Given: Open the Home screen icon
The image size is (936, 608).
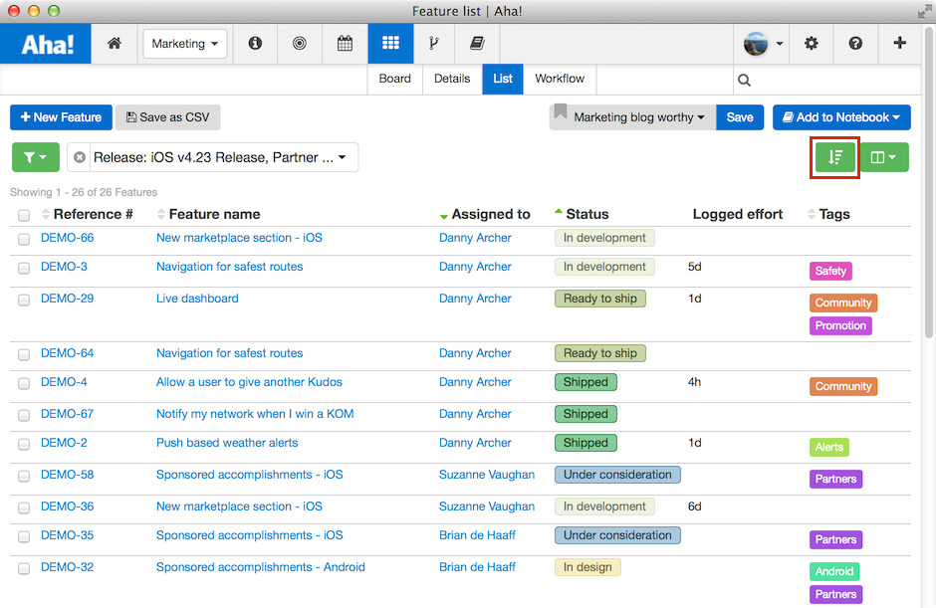Looking at the screenshot, I should pos(114,44).
